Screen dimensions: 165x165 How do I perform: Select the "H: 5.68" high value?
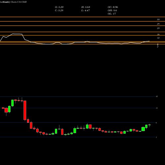(86, 7)
